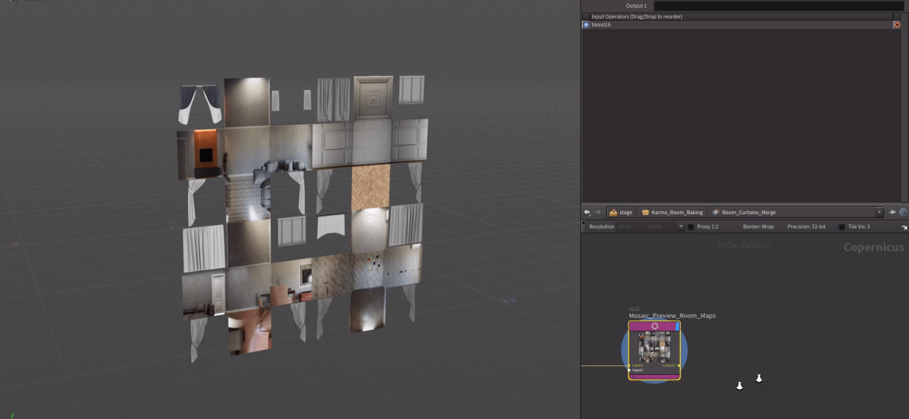Select blend16 in the Input Operators list
The image size is (909, 419).
[x=601, y=25]
